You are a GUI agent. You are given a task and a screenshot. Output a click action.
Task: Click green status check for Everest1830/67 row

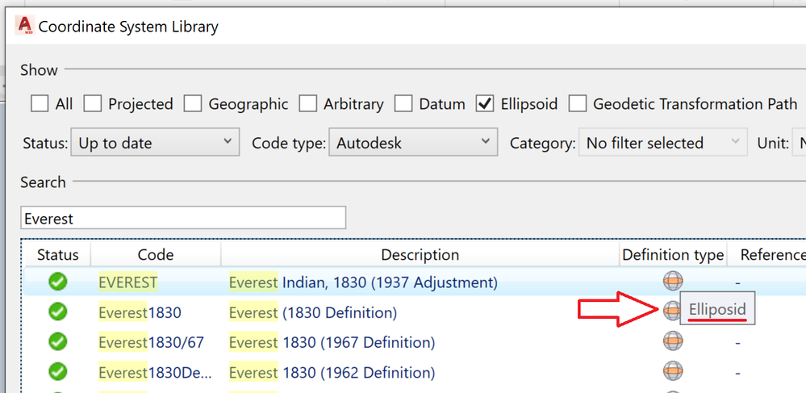(x=57, y=341)
